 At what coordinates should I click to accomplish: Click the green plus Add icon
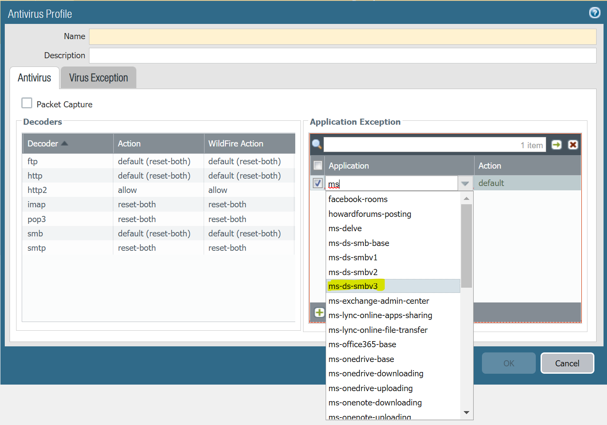pos(320,312)
